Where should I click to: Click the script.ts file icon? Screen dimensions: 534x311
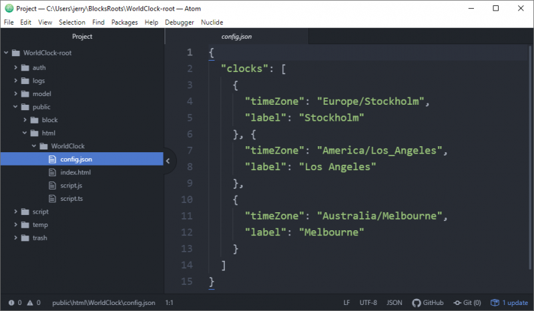coord(52,199)
